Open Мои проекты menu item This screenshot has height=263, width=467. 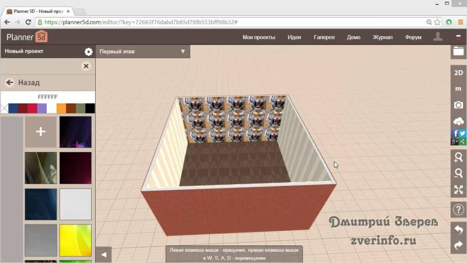coord(259,37)
